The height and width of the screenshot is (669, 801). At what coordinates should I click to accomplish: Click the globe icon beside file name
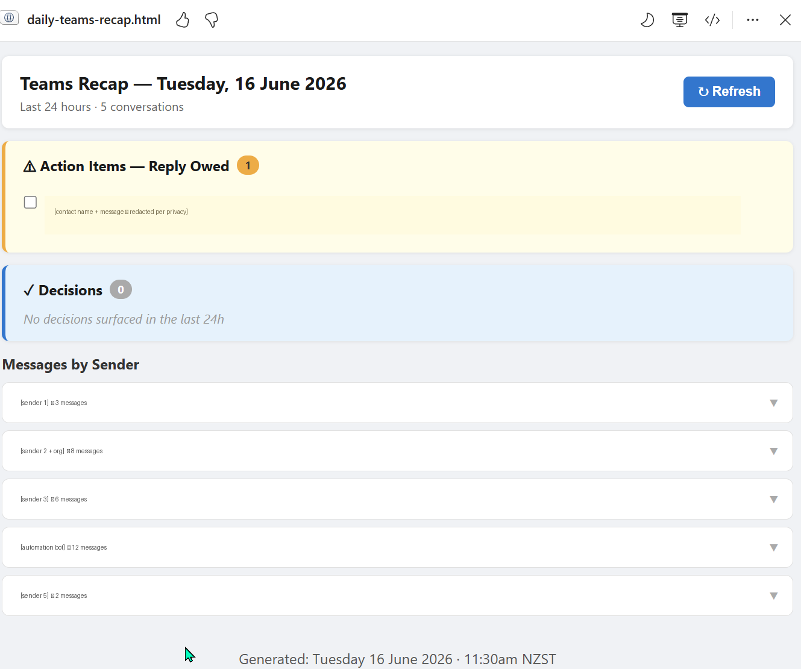tap(9, 18)
